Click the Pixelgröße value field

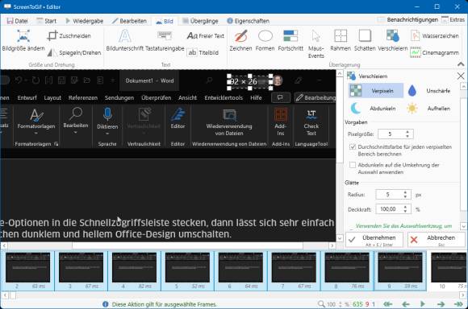coord(391,134)
